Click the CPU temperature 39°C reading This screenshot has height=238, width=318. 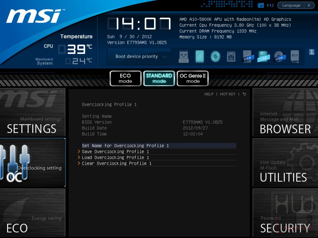(75, 49)
